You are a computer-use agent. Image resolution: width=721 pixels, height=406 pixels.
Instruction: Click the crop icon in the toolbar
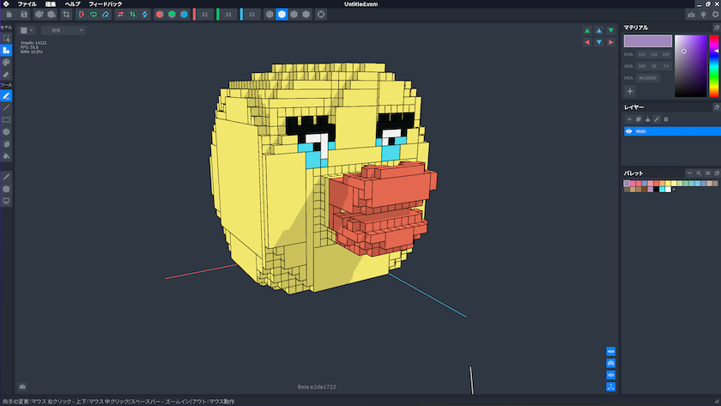(66, 15)
